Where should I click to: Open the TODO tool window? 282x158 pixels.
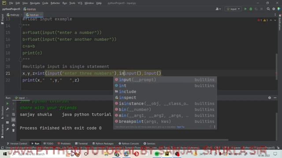(x=48, y=144)
